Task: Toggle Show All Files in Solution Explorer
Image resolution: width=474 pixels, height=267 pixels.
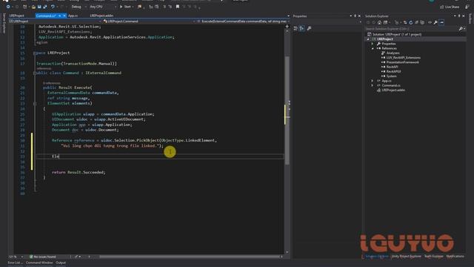Action: pos(422,22)
